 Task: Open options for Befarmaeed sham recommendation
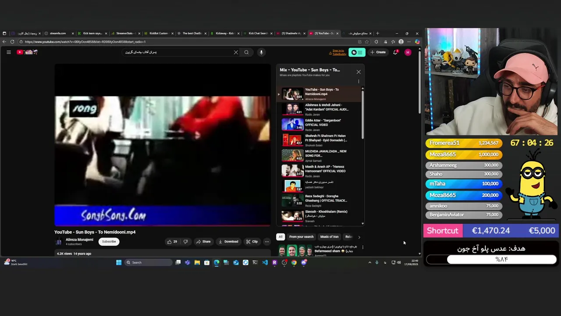point(362,248)
